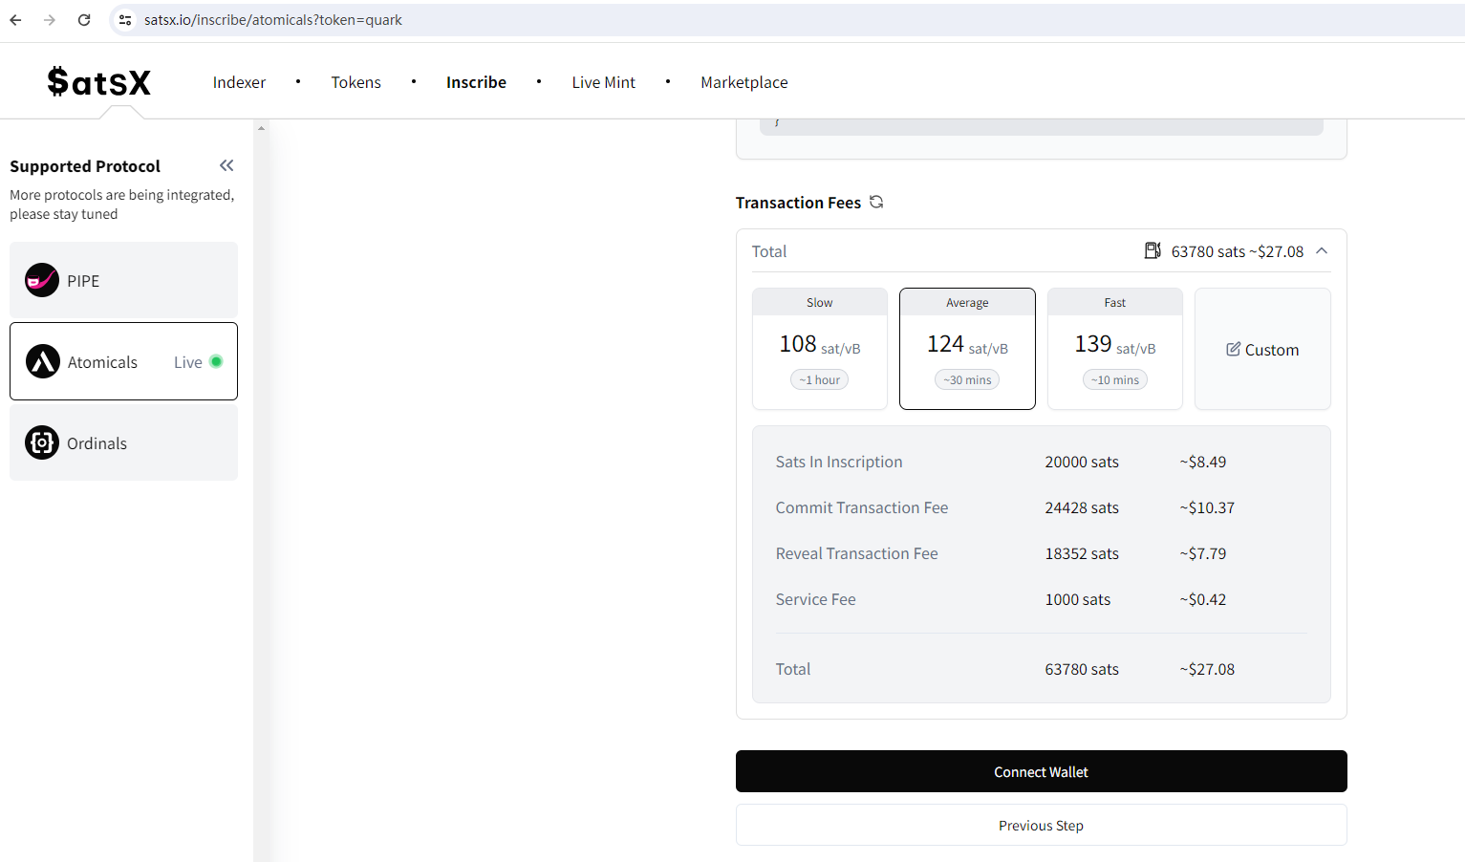View site information icon in address bar
This screenshot has height=862, width=1465.
pos(125,20)
